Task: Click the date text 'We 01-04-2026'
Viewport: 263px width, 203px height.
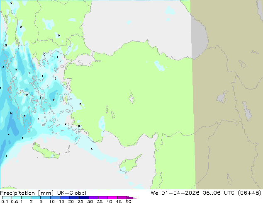Action: click(175, 193)
